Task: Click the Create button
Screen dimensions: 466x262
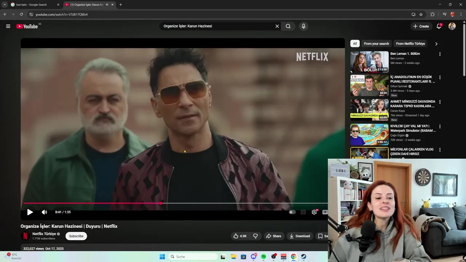Action: 421,26
